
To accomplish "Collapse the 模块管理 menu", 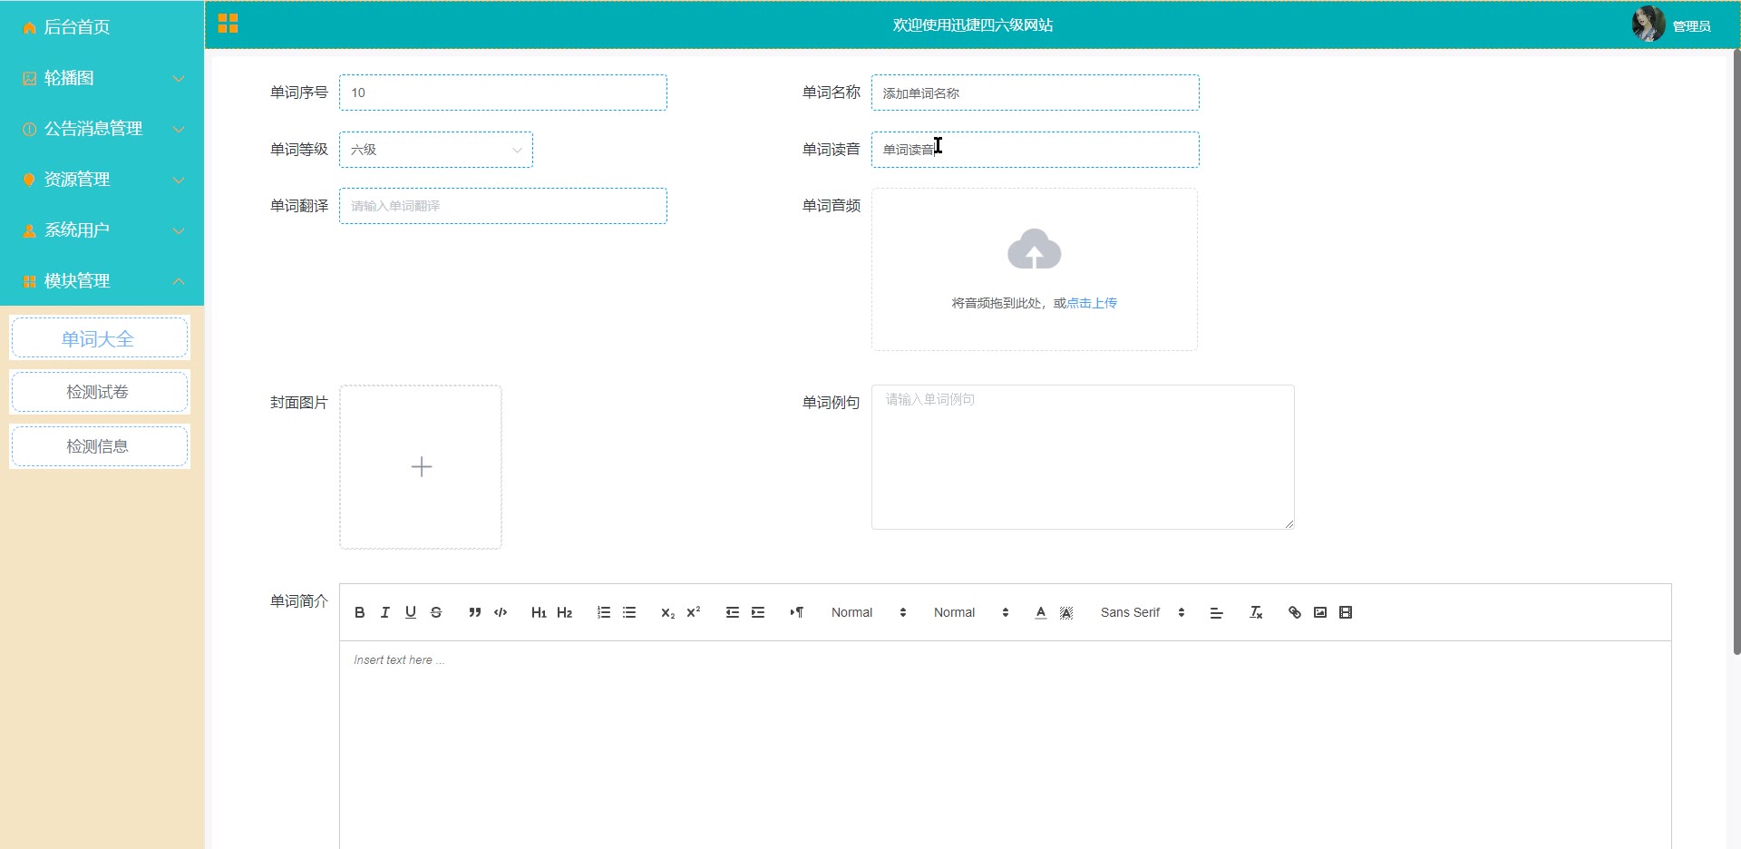I will (x=102, y=281).
